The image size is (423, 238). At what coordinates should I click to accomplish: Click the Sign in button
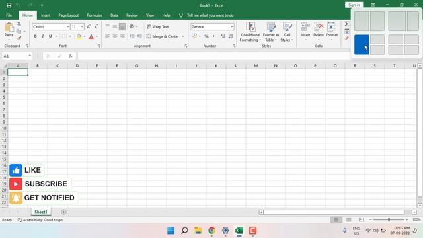(354, 5)
